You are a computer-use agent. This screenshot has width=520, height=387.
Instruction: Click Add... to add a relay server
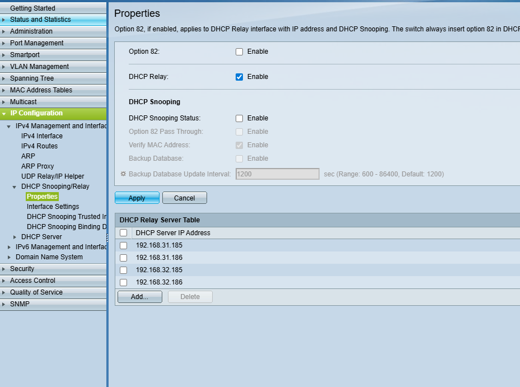tap(139, 297)
